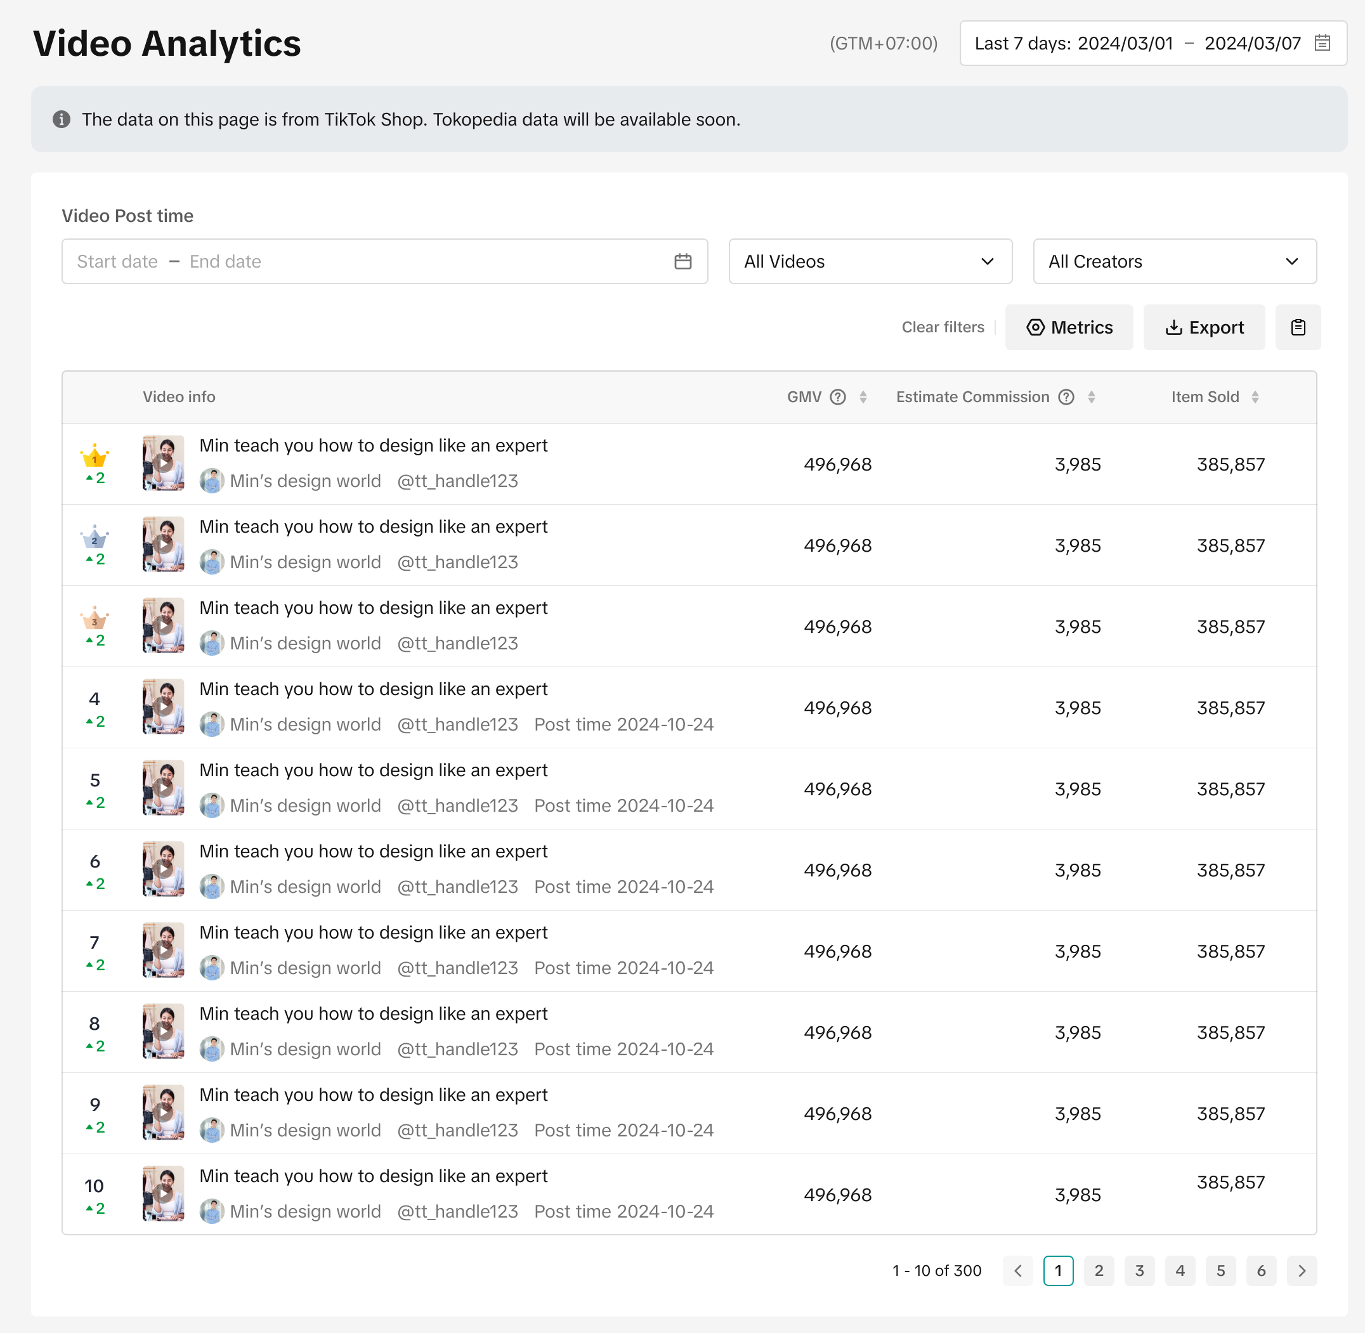Click the Export button

[x=1204, y=327]
